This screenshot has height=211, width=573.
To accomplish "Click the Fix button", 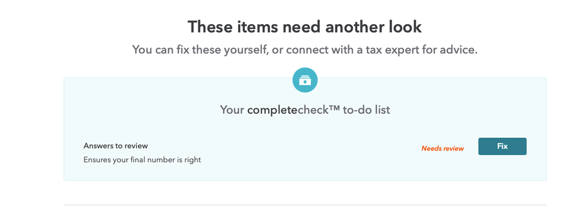I will click(x=502, y=146).
